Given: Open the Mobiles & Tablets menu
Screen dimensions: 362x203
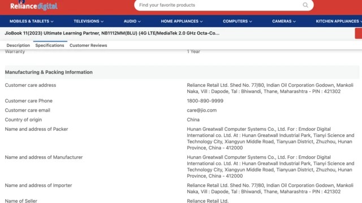Looking at the screenshot, I should 32,21.
